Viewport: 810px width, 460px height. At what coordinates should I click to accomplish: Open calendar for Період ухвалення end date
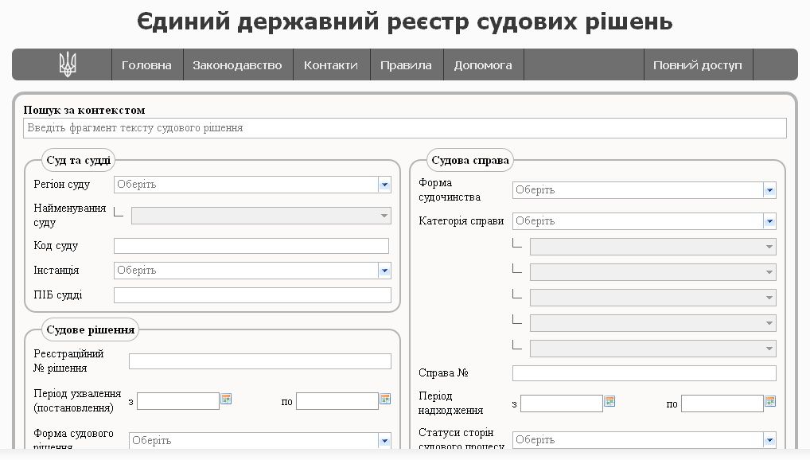click(385, 400)
